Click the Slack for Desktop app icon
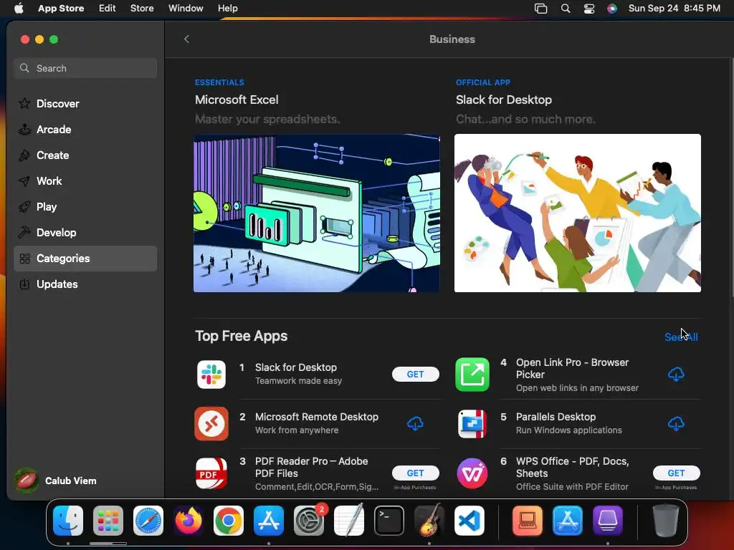This screenshot has height=550, width=734. coord(211,374)
